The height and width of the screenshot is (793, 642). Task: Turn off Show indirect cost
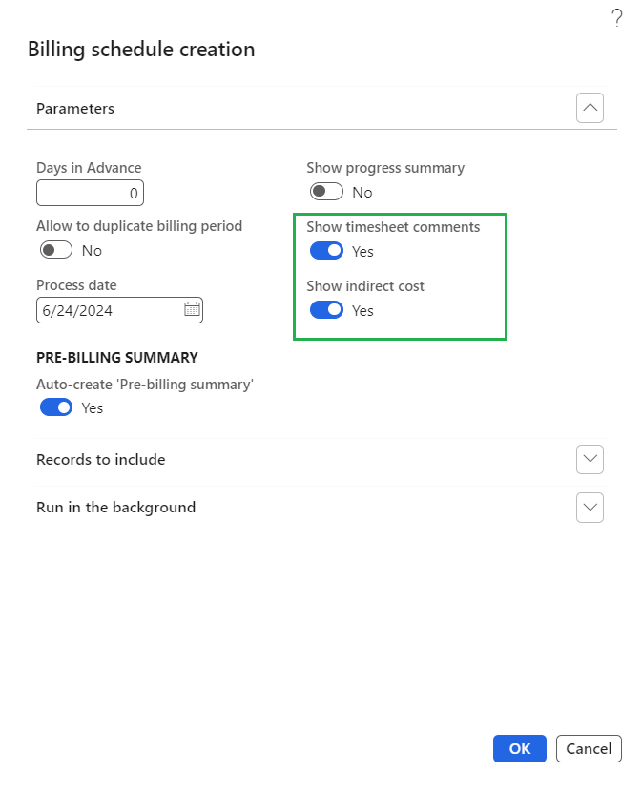[326, 310]
